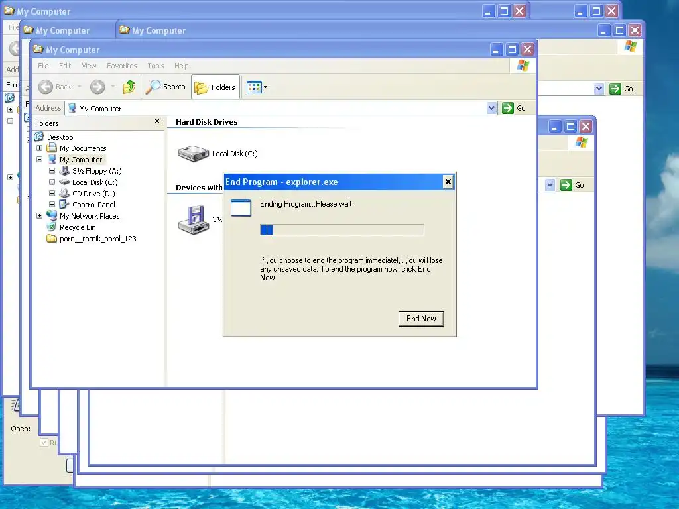Click the front window's title bar folder icon
Viewport: 679px width, 509px height.
[x=38, y=49]
